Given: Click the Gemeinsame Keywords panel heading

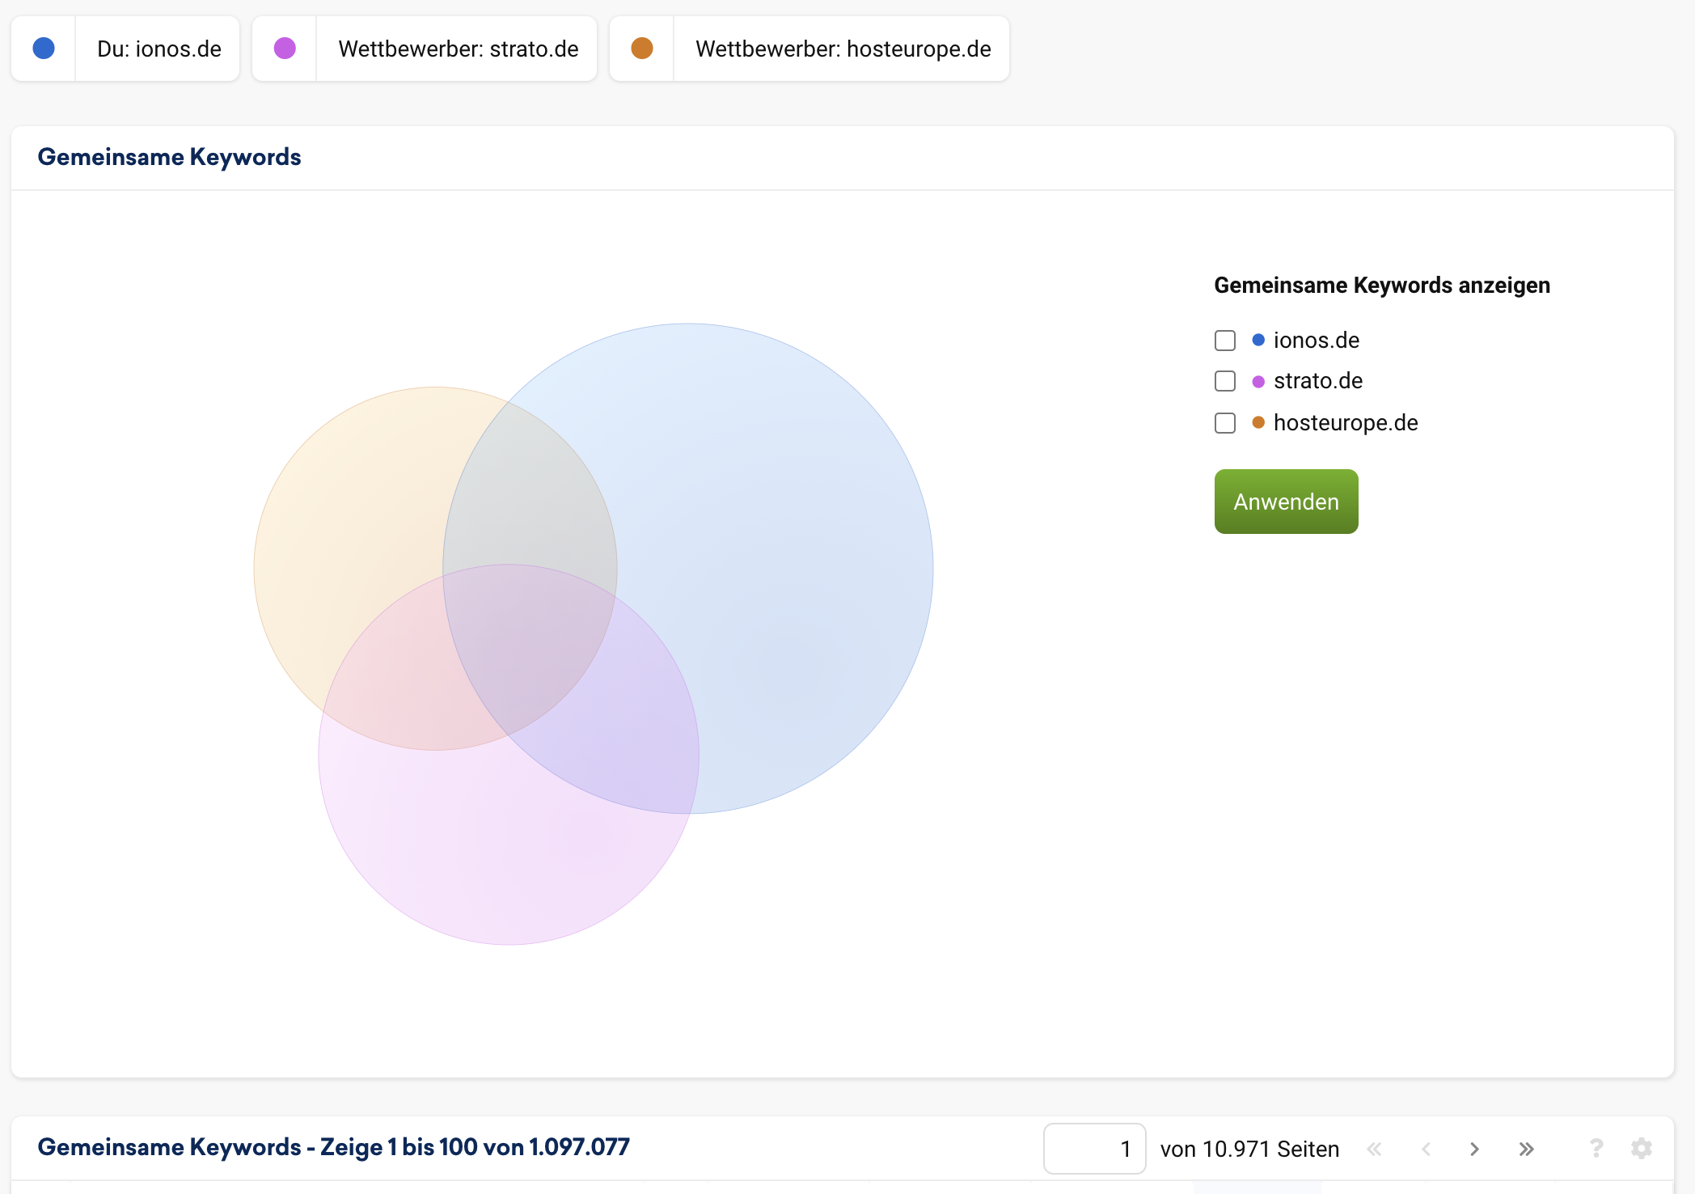Looking at the screenshot, I should click(x=169, y=157).
